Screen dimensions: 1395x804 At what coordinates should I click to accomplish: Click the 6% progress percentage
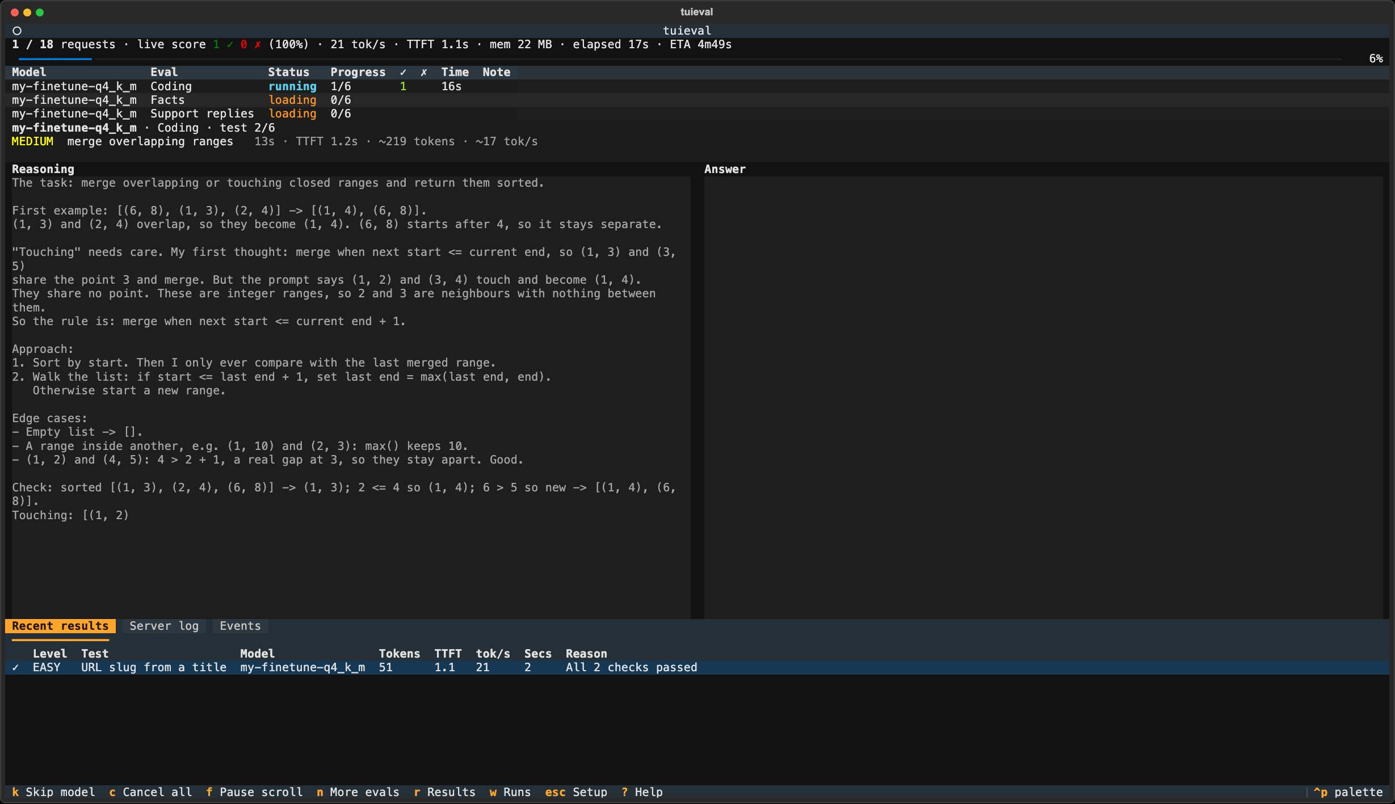(1376, 58)
